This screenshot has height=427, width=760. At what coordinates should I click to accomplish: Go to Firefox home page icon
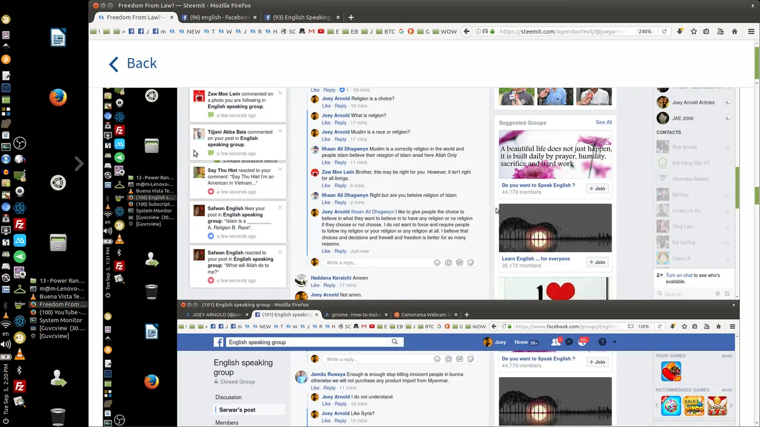(734, 31)
